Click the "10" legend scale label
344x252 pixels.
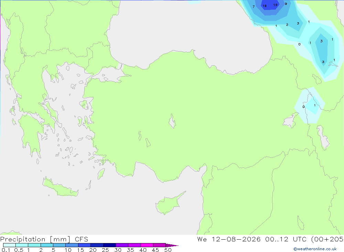tap(68, 250)
